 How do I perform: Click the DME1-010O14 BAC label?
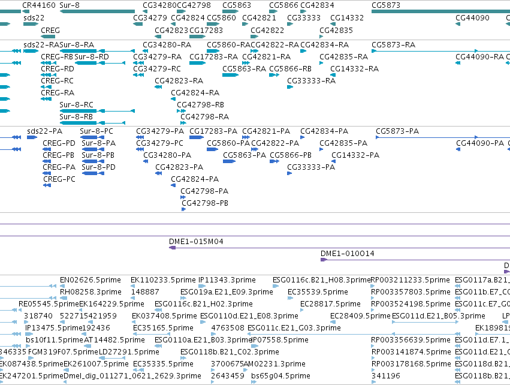348,254
